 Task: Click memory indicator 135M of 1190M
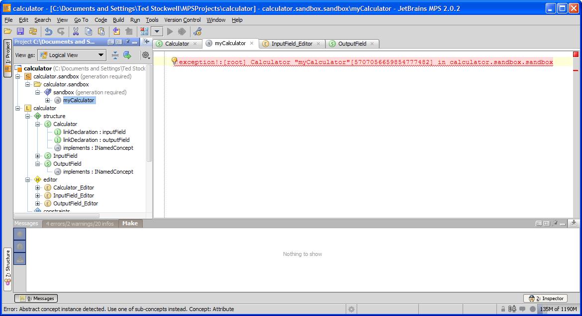pos(558,309)
